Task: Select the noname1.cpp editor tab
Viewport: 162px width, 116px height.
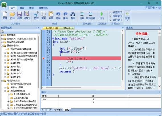Action: pyautogui.click(x=52, y=28)
